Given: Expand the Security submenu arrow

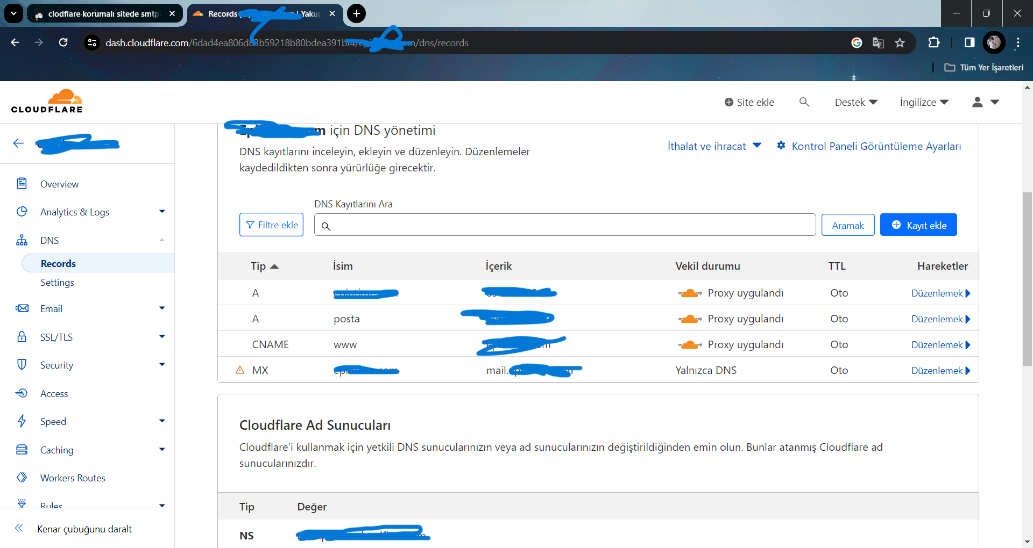Looking at the screenshot, I should point(162,365).
